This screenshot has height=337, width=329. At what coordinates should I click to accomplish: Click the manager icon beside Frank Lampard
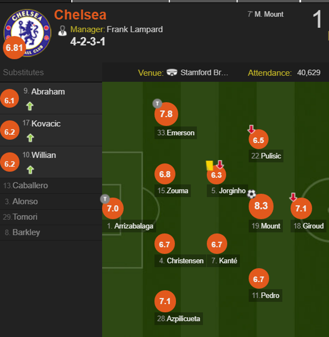62,30
